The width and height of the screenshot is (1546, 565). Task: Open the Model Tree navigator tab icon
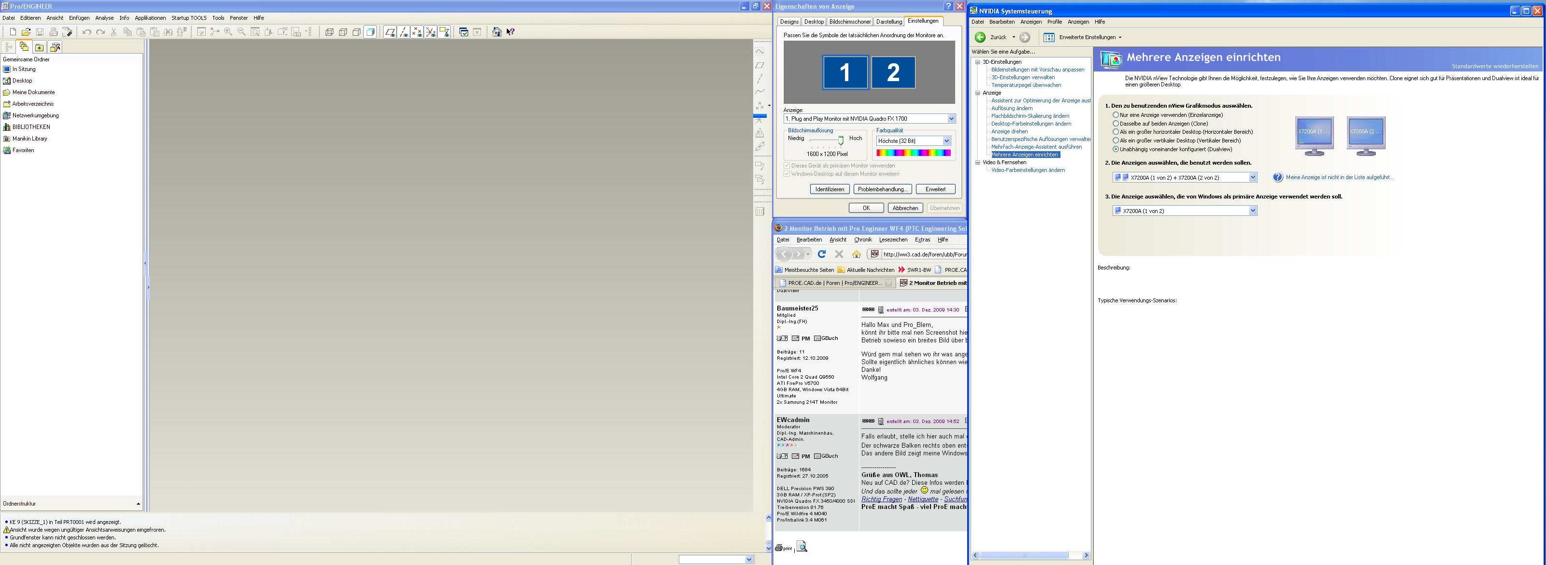click(9, 47)
